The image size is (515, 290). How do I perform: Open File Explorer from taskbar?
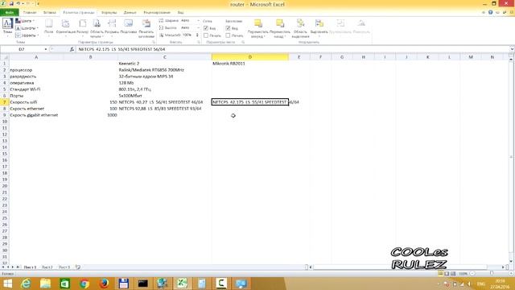point(45,284)
